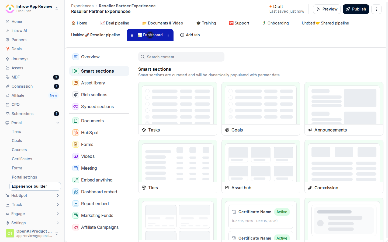Open the more options menu beside Publish

(376, 9)
